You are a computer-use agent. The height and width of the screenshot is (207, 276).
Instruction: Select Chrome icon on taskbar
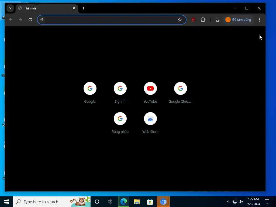coord(163,202)
